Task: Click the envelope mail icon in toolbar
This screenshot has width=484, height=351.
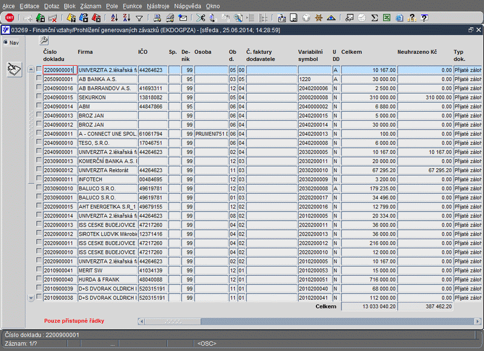Action: click(183, 18)
